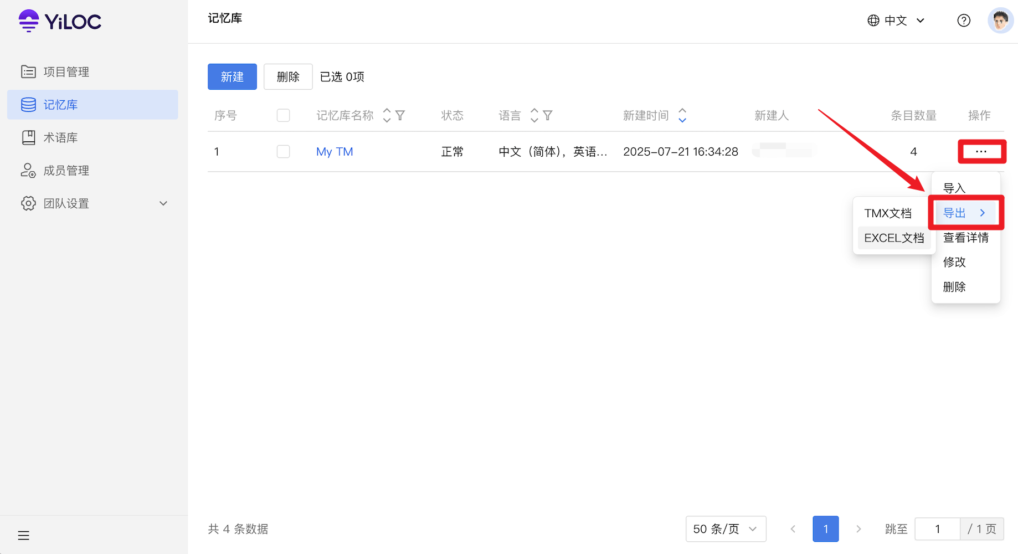Screen dimensions: 1018x554
Task: Click the 共 4 条数据 total label
Action: [x=238, y=529]
